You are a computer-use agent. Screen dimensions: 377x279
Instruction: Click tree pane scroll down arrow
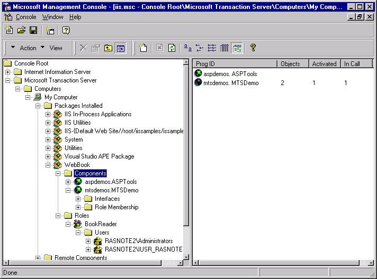pos(186,257)
